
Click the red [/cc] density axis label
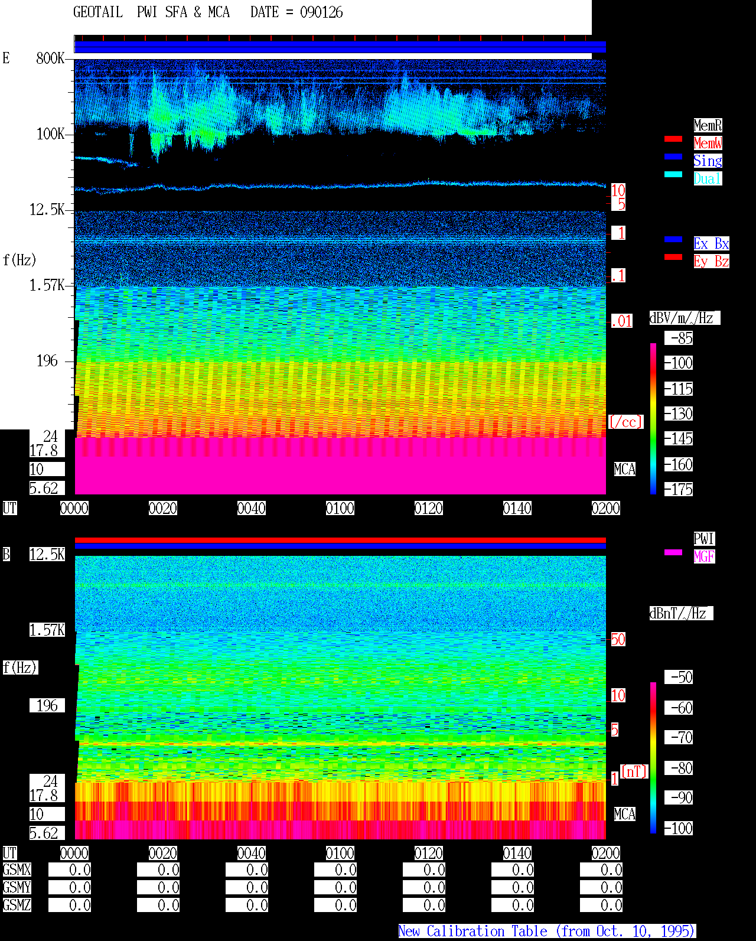(625, 422)
